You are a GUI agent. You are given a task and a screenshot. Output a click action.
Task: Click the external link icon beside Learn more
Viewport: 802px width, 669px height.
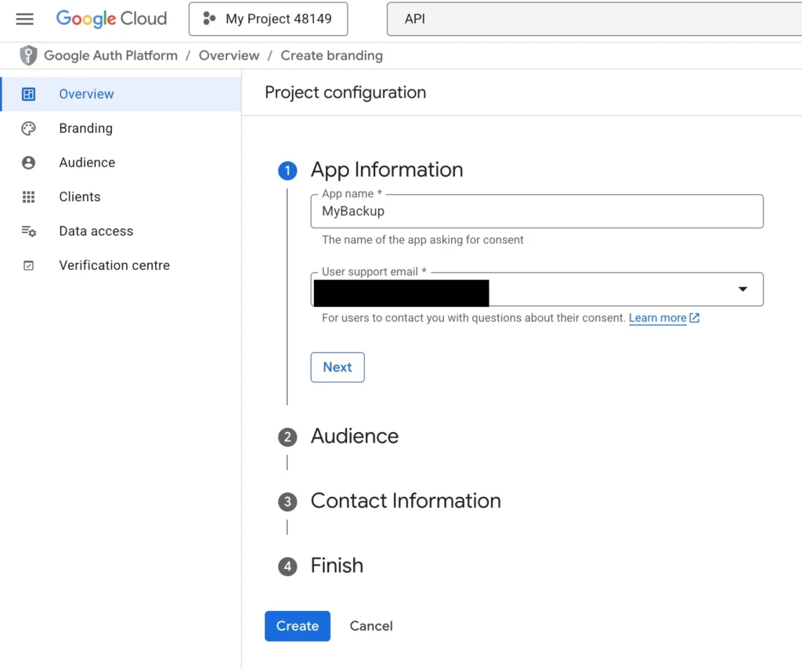[x=695, y=318]
